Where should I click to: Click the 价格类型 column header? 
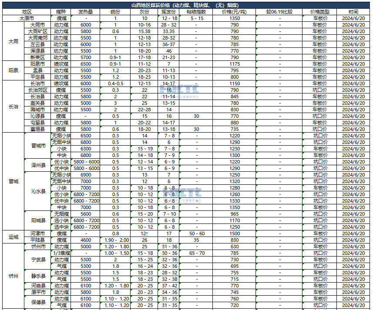tap(319, 12)
